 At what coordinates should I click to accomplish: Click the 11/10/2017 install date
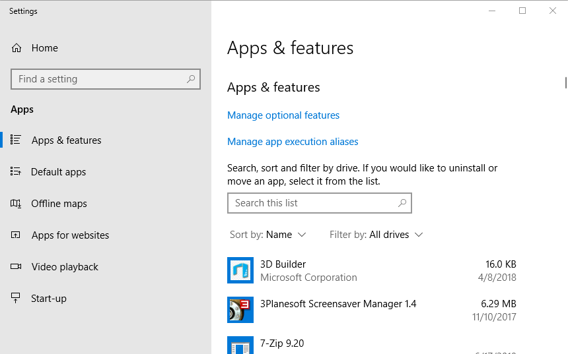click(494, 317)
